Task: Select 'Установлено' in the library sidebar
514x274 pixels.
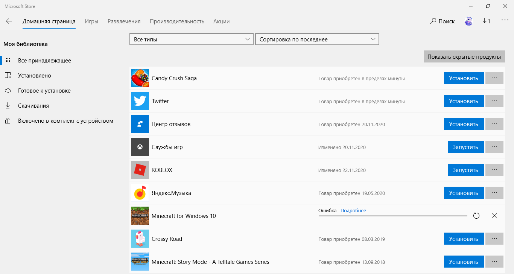Action: coord(34,76)
